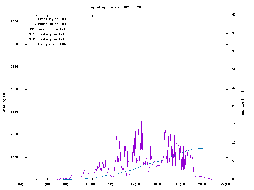Click the Energie in [kWh] legend label
This screenshot has height=190, width=254.
[53, 44]
